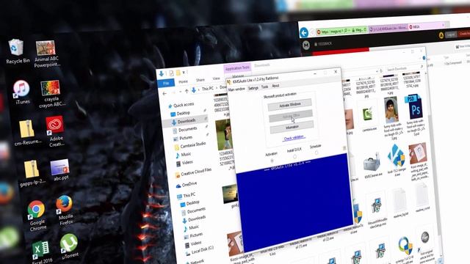The width and height of the screenshot is (470, 264).
Task: Click the Search Downloads field
Action: coord(403,69)
